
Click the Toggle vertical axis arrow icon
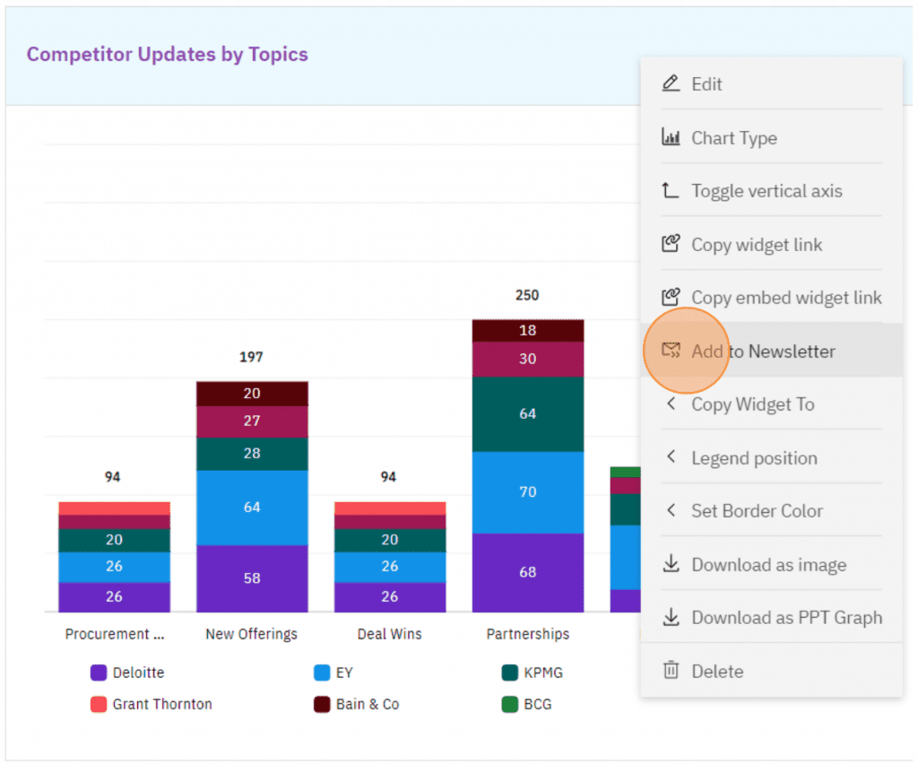tap(671, 190)
